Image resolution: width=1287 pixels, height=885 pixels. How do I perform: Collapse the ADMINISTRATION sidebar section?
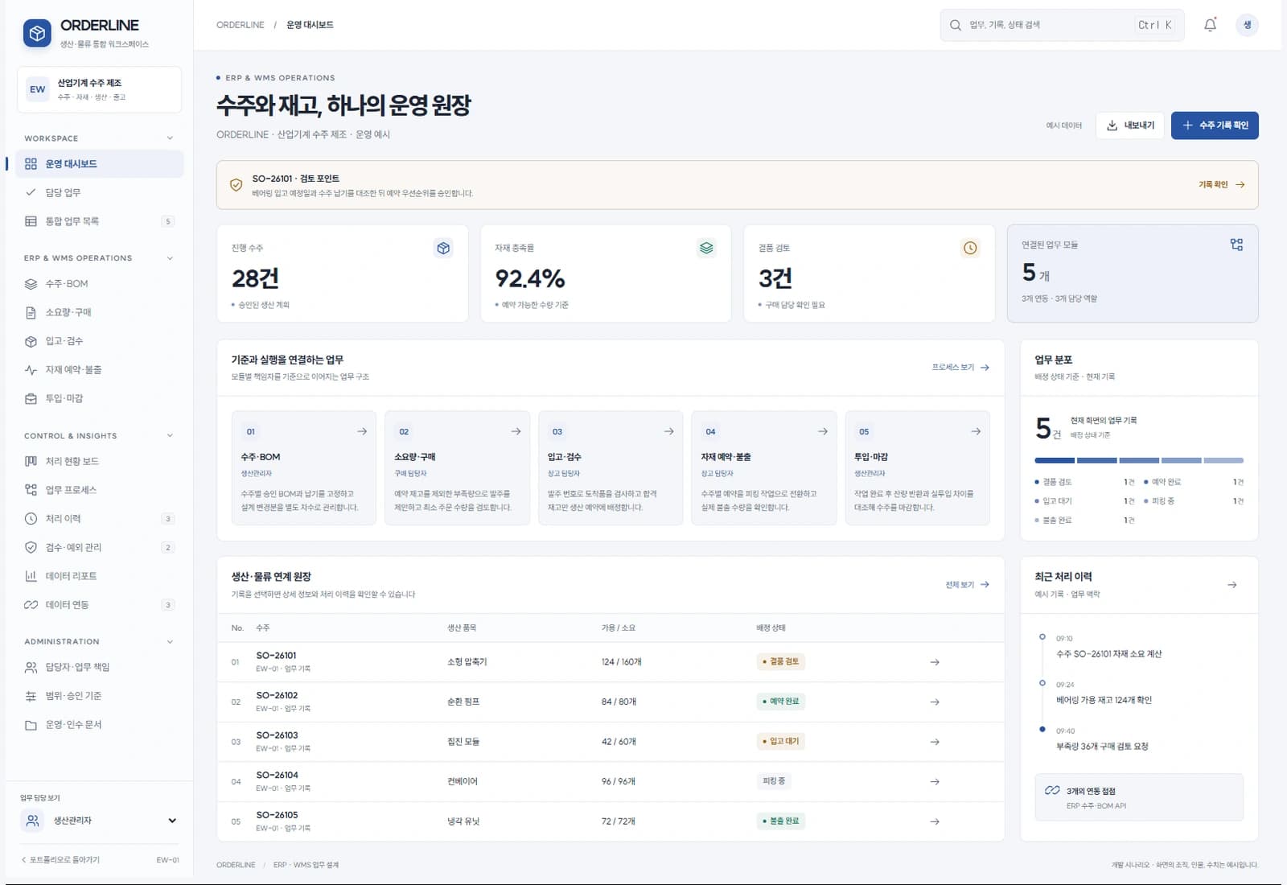[170, 642]
